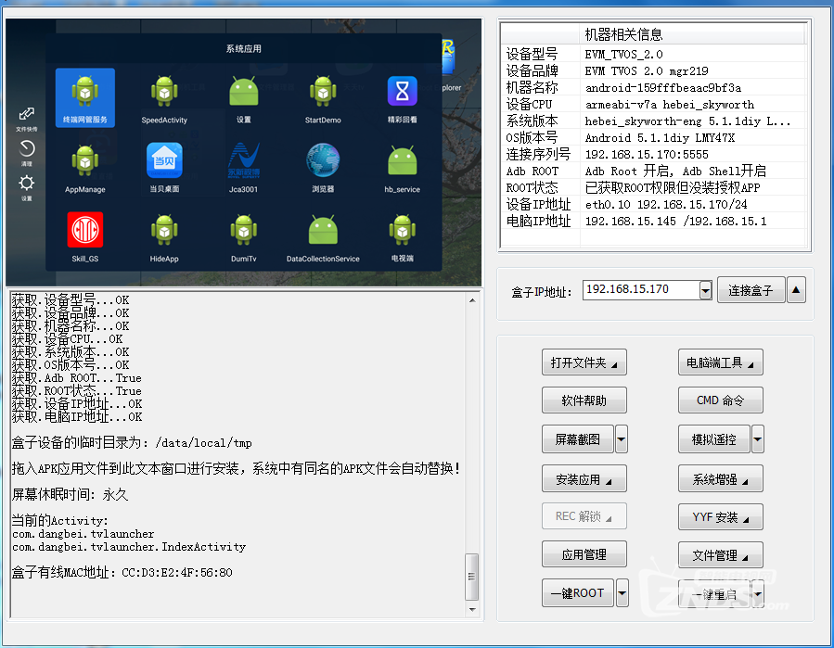The image size is (834, 648).
Task: Click the log scrollbar thumb
Action: point(472,577)
